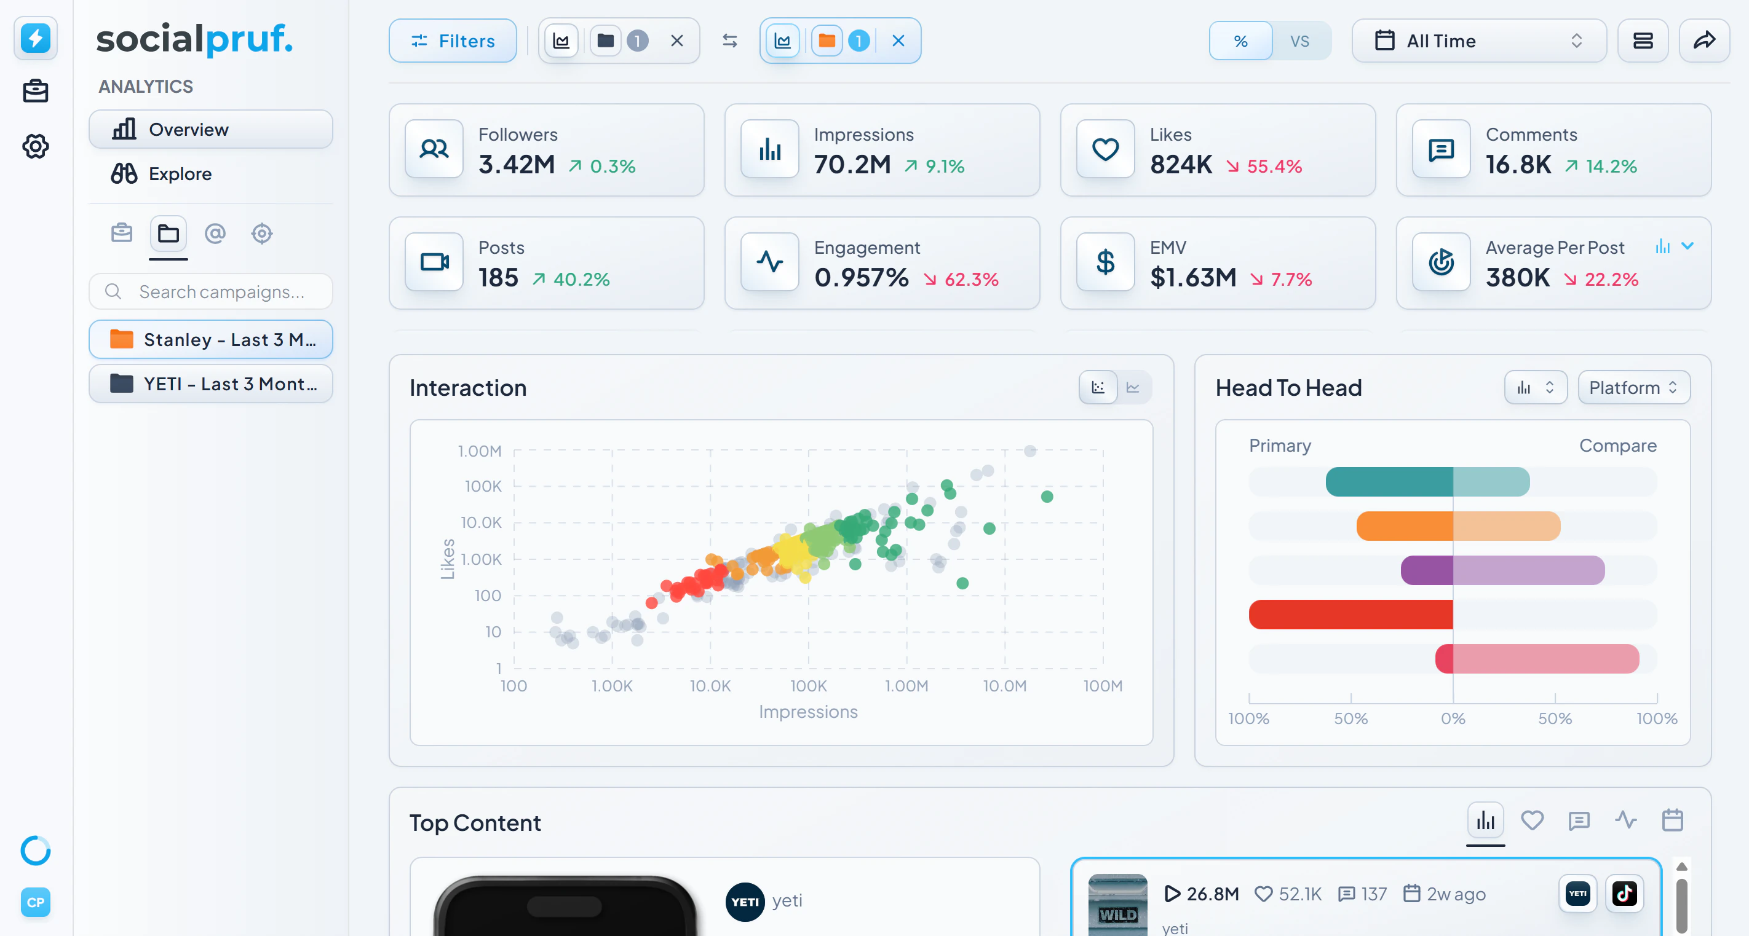Viewport: 1749px width, 936px height.
Task: Swap primary and compare selections
Action: coord(730,41)
